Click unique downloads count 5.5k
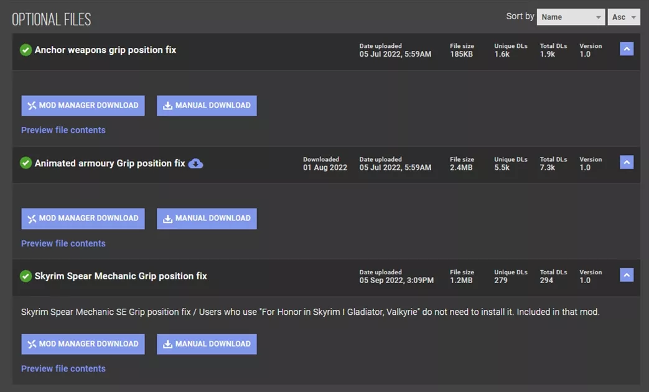This screenshot has height=392, width=649. 502,167
